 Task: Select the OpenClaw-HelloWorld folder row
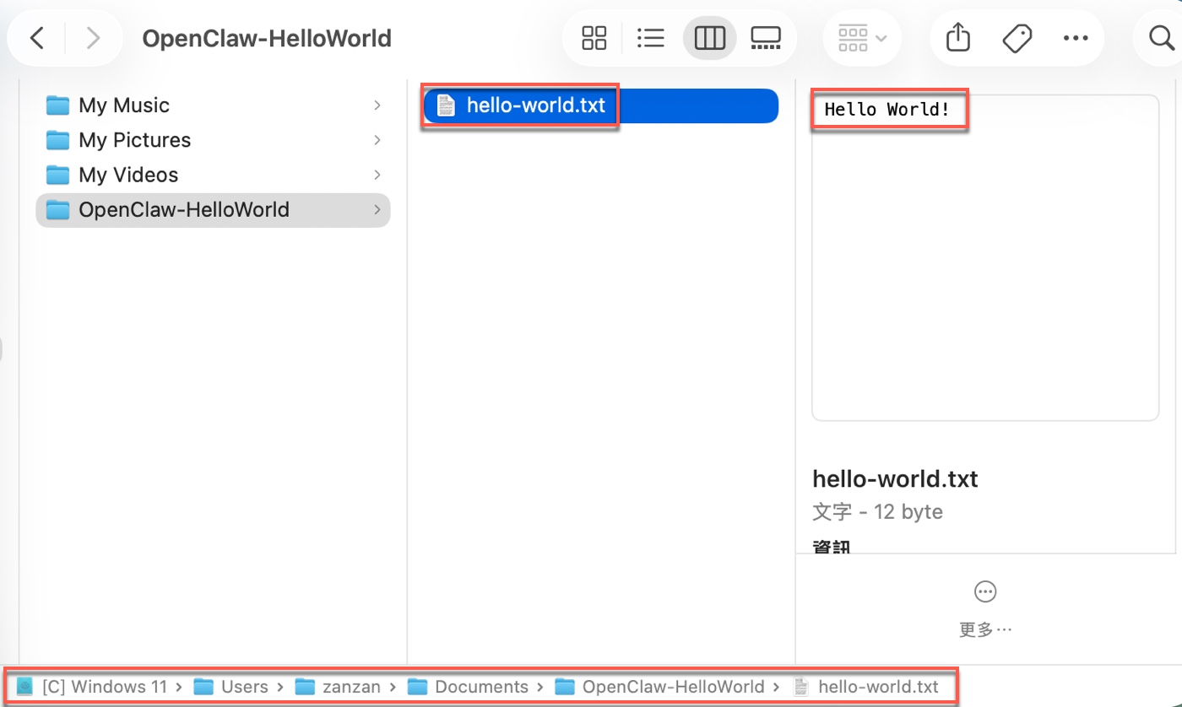tap(213, 210)
